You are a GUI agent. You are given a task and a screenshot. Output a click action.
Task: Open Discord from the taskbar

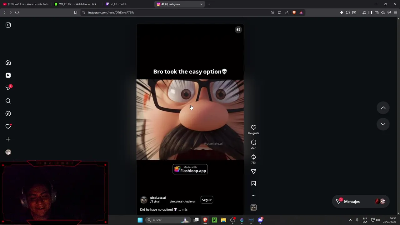(x=260, y=220)
